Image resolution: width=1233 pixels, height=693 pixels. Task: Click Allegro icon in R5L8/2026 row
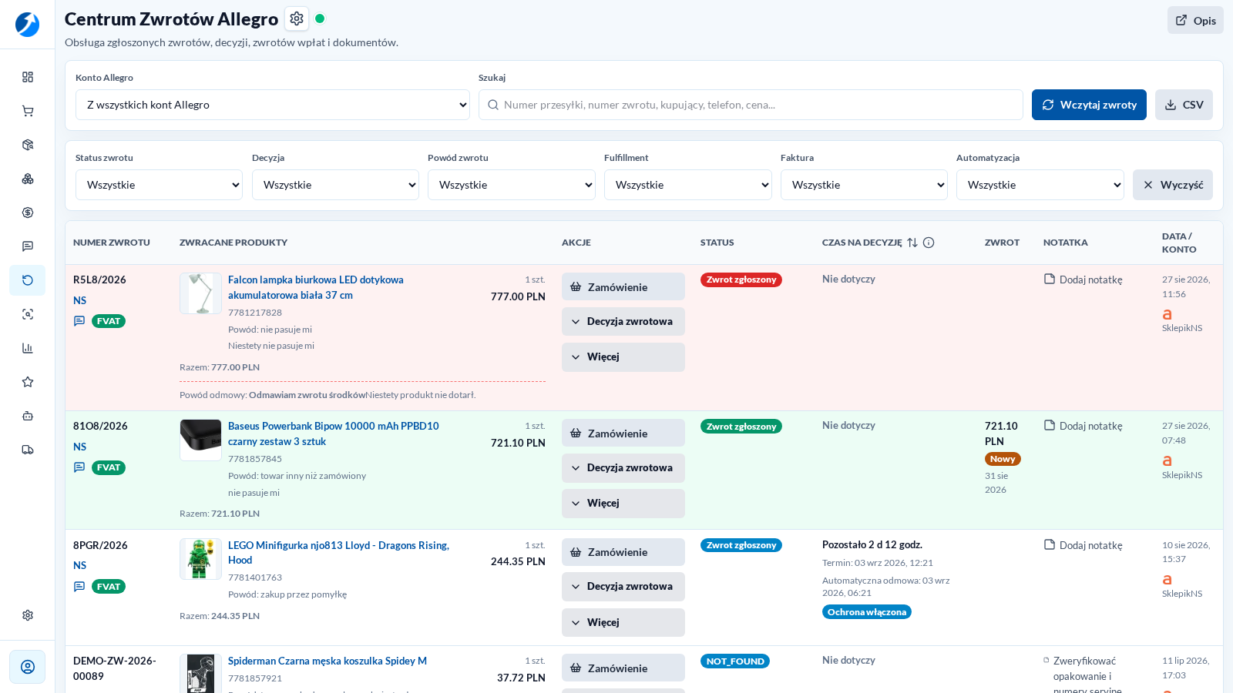click(1167, 314)
